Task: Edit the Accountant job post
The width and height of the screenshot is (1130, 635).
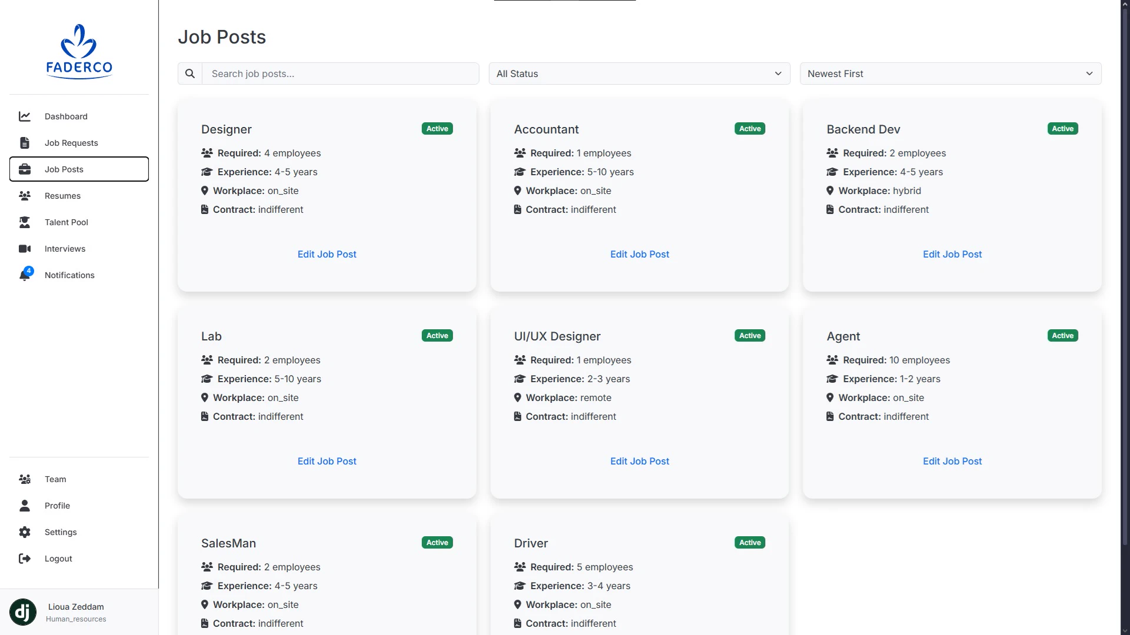Action: (x=640, y=254)
